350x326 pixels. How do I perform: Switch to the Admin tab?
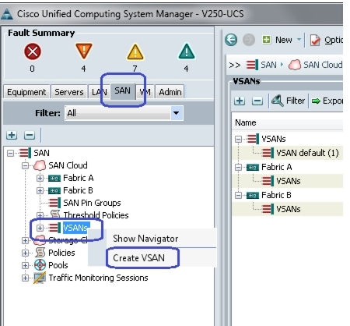[170, 92]
